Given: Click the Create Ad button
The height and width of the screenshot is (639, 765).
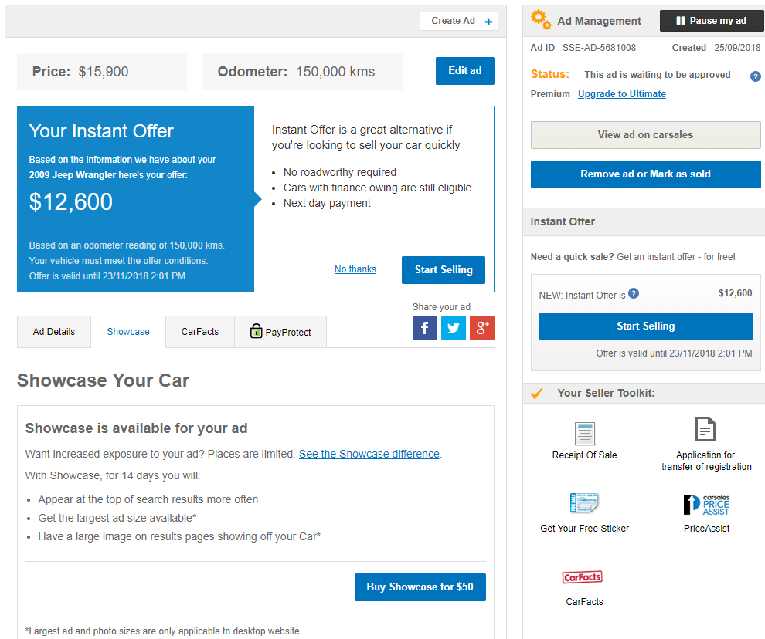Looking at the screenshot, I should point(458,21).
